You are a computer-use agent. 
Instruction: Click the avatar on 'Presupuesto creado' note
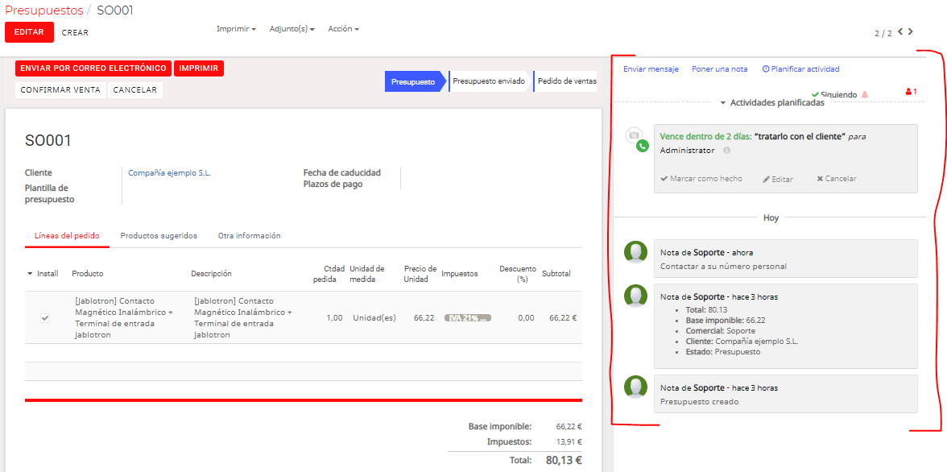[635, 387]
